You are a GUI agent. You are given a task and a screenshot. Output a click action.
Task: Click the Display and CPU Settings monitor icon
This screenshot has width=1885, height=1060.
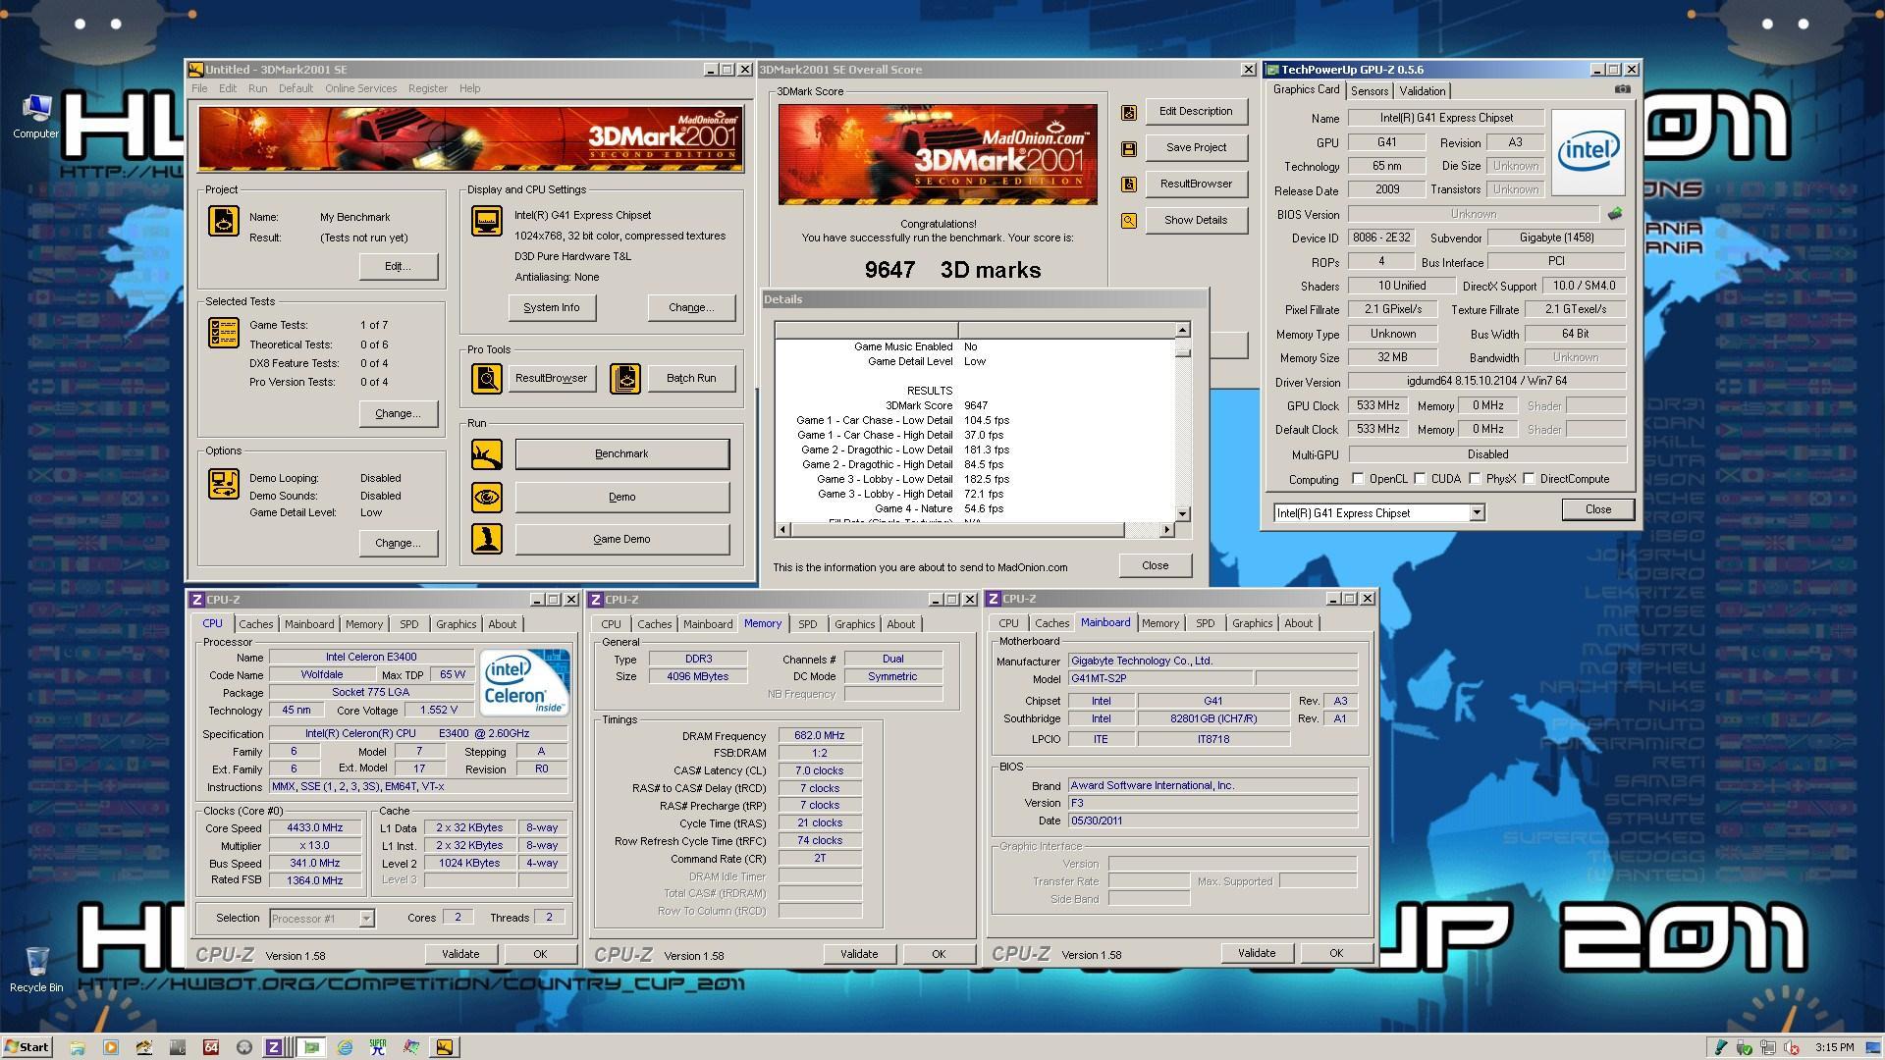click(487, 221)
